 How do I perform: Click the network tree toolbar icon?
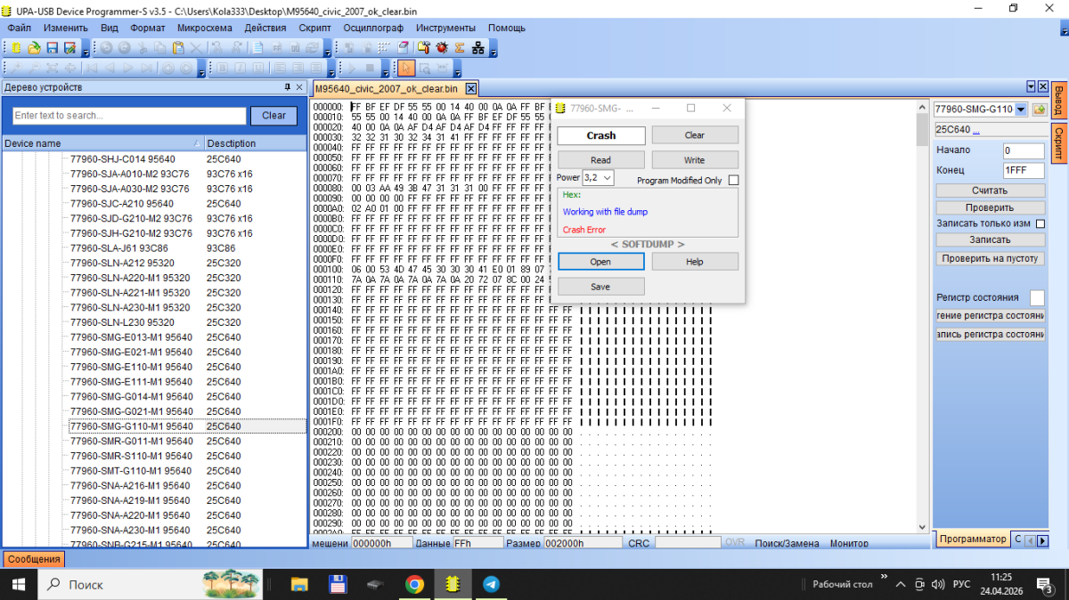pyautogui.click(x=478, y=48)
